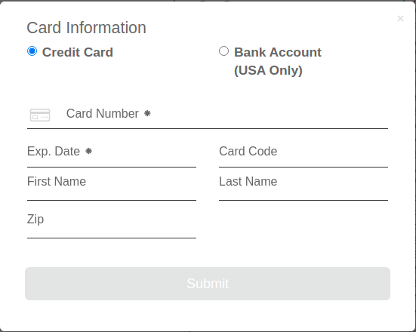416x332 pixels.
Task: Focus the Card Number input field
Action: click(x=208, y=115)
